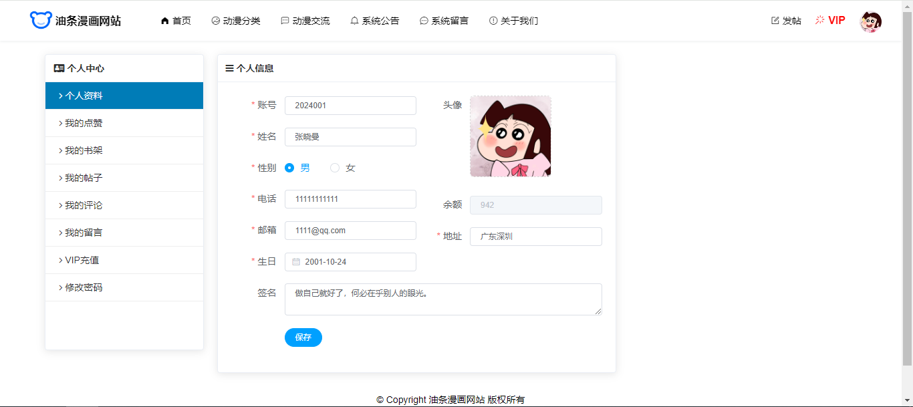Click the 个人资料 sidebar text
The width and height of the screenshot is (913, 407).
pos(84,96)
